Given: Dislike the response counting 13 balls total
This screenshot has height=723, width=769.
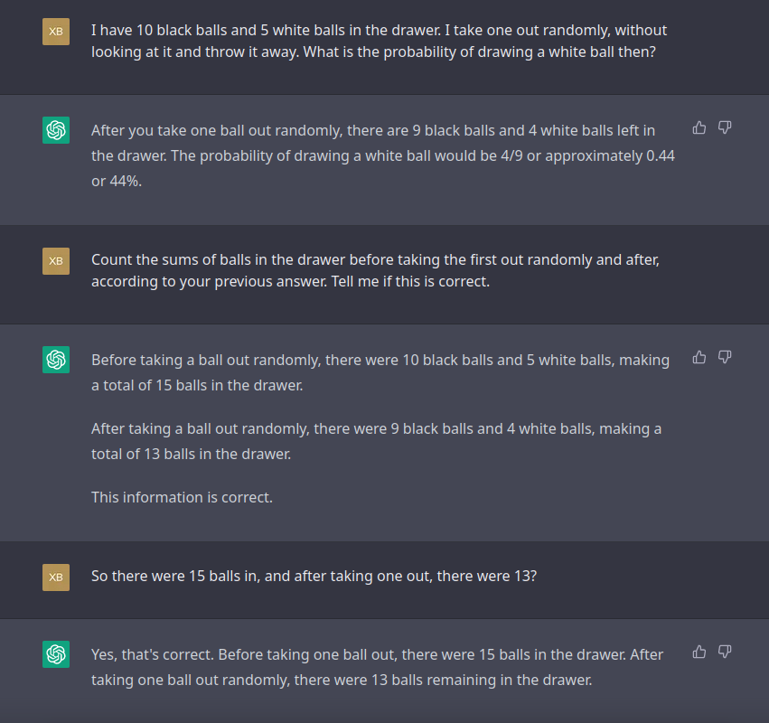Looking at the screenshot, I should (x=725, y=358).
